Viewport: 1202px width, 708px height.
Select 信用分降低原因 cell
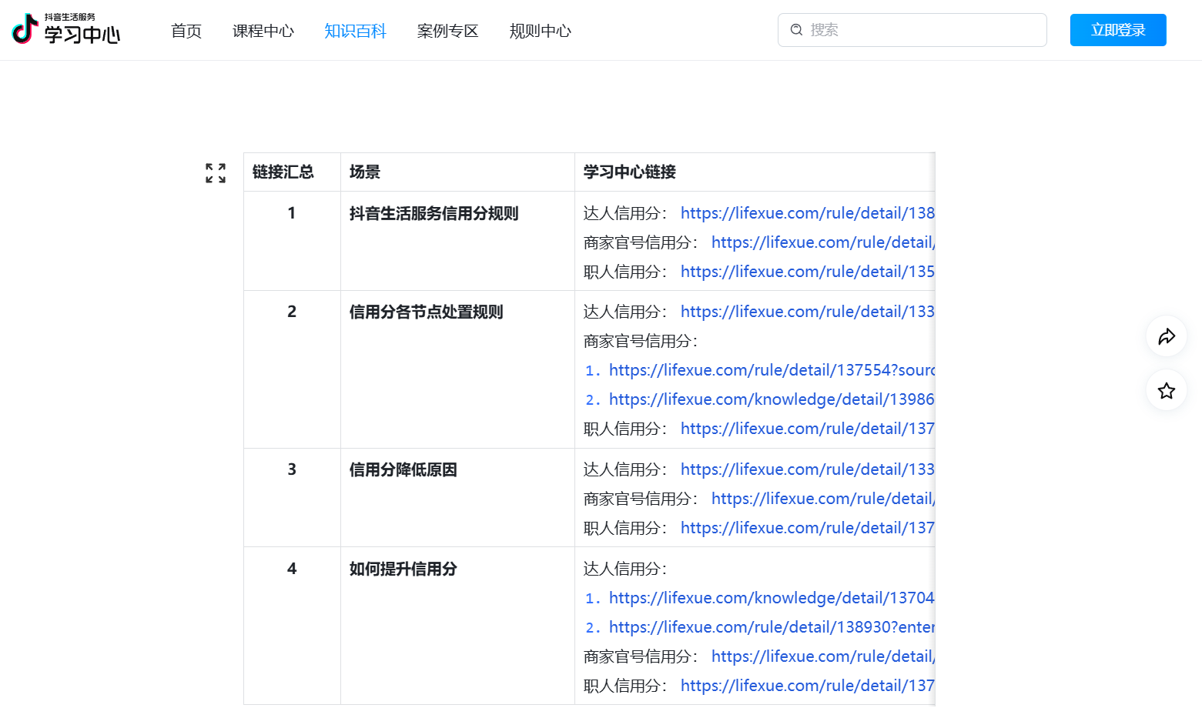pyautogui.click(x=457, y=498)
